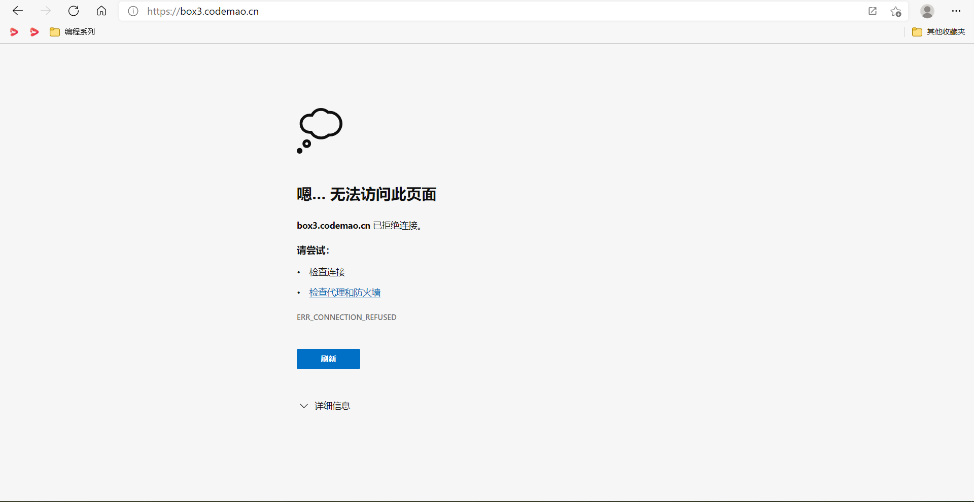Click the browser Back arrow
The height and width of the screenshot is (502, 974).
point(18,11)
